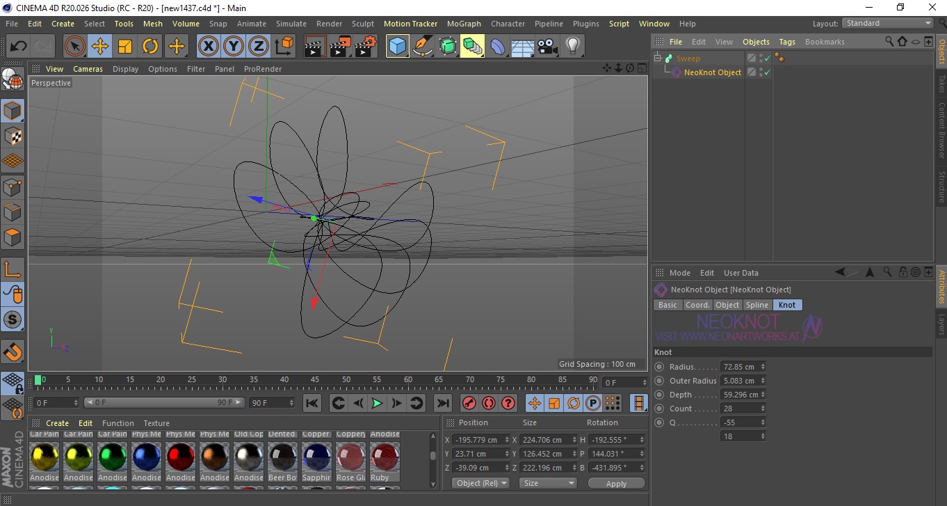Image resolution: width=947 pixels, height=506 pixels.
Task: Select the Move tool in top toolbar
Action: point(100,47)
